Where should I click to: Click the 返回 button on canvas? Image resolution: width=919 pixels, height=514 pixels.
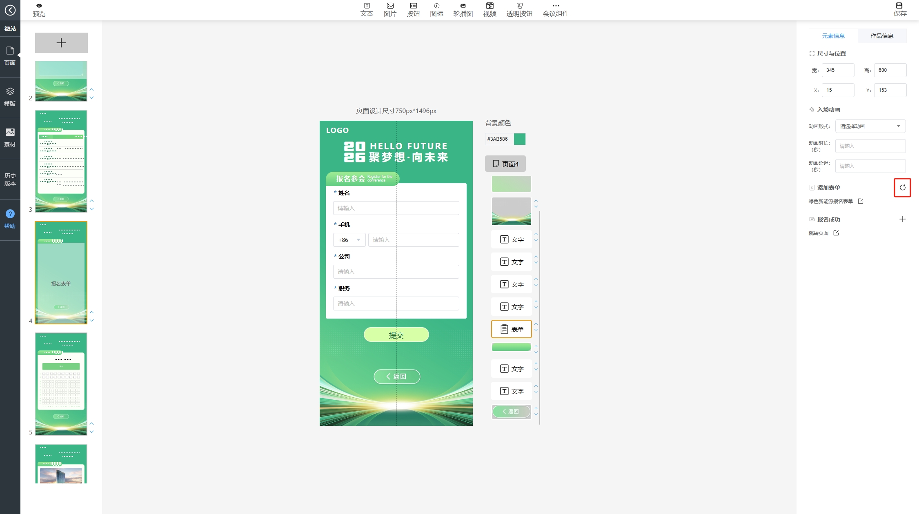397,377
